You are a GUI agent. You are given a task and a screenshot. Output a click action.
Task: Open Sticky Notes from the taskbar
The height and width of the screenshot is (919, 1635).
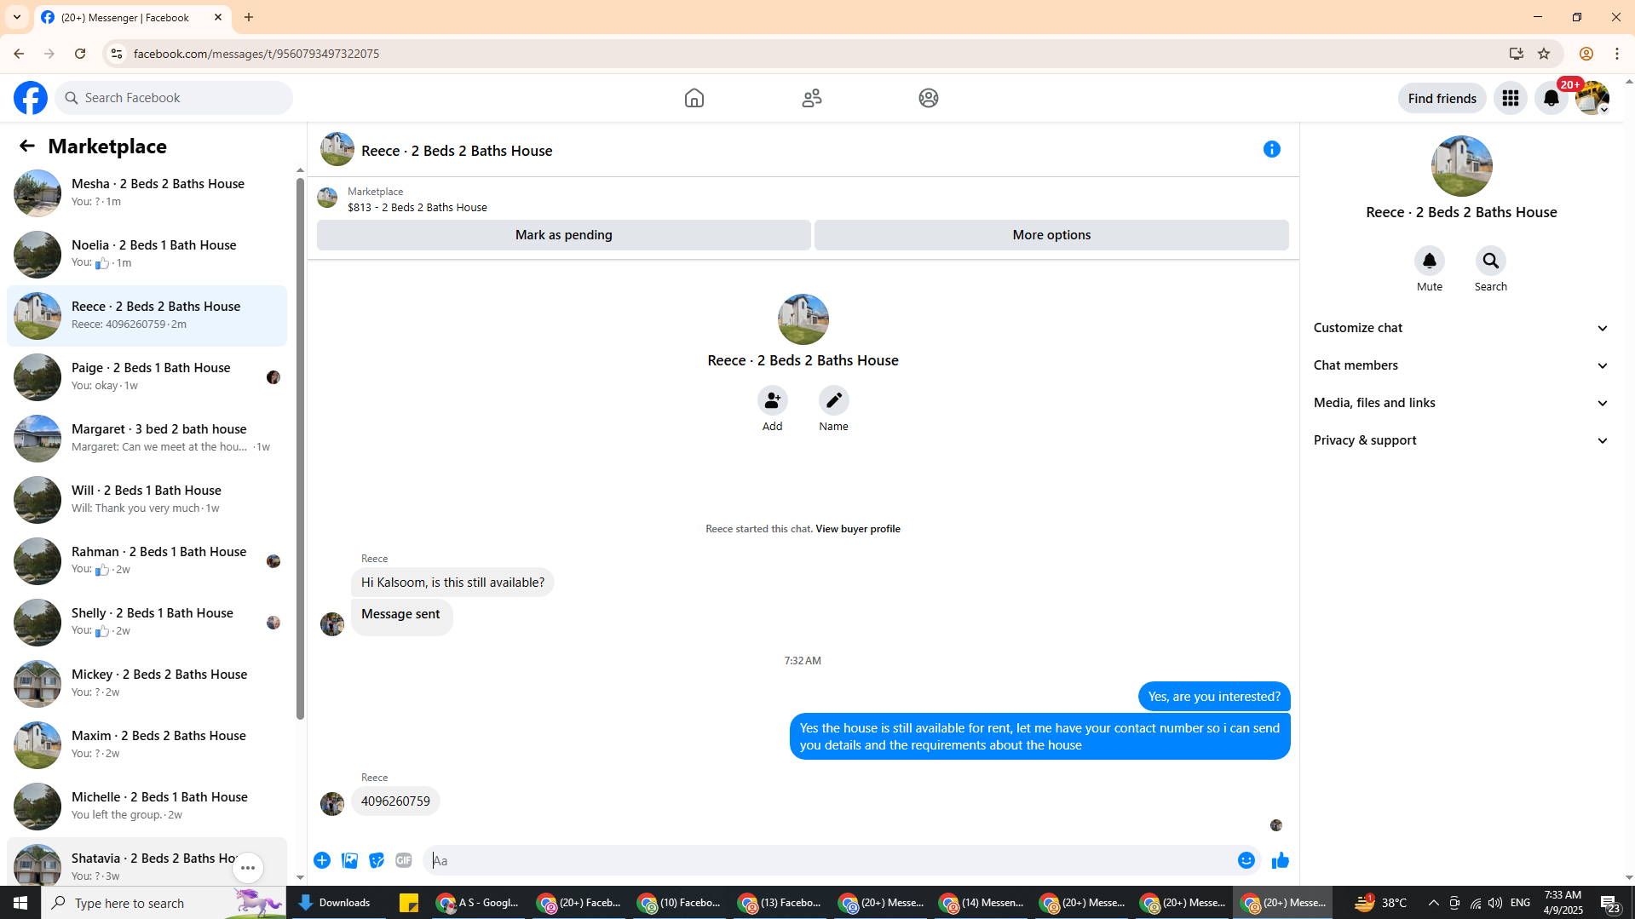[x=409, y=903]
